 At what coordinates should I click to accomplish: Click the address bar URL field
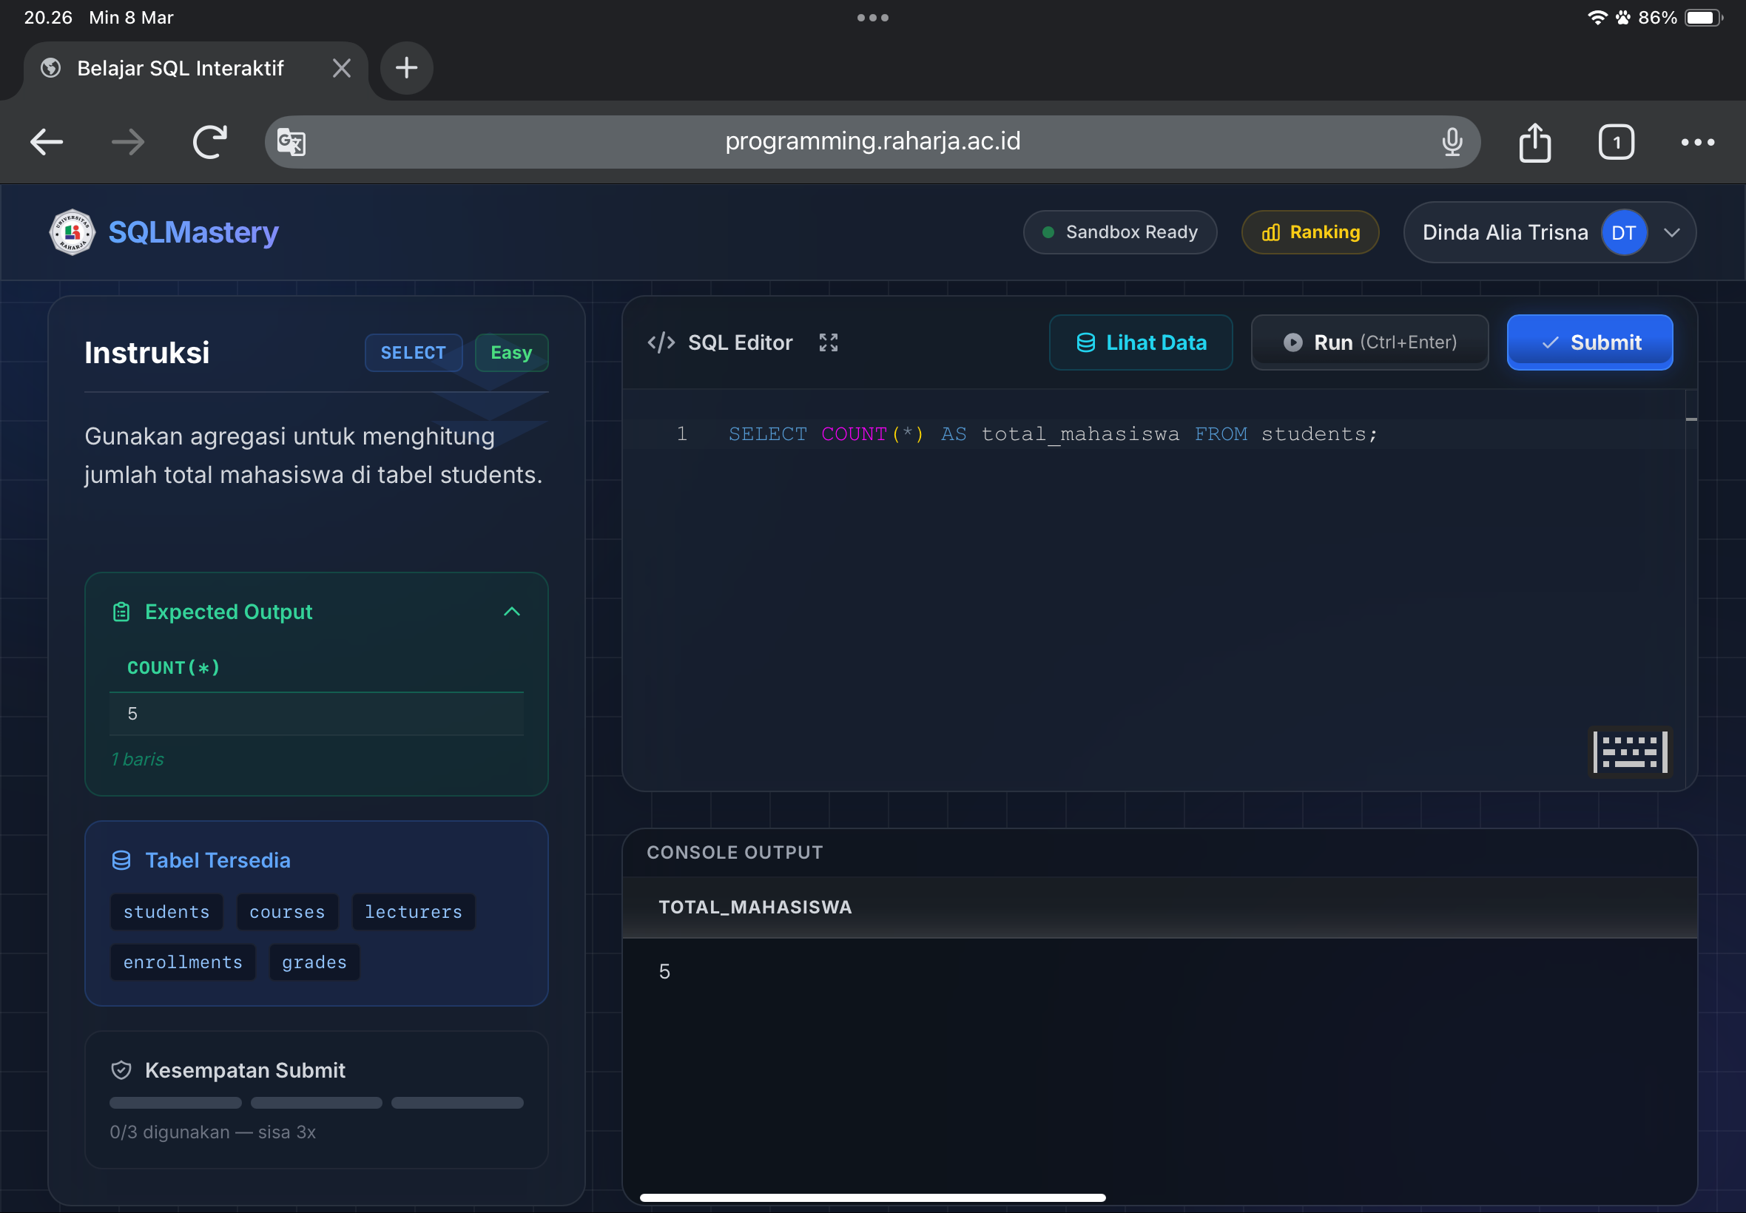coord(872,142)
